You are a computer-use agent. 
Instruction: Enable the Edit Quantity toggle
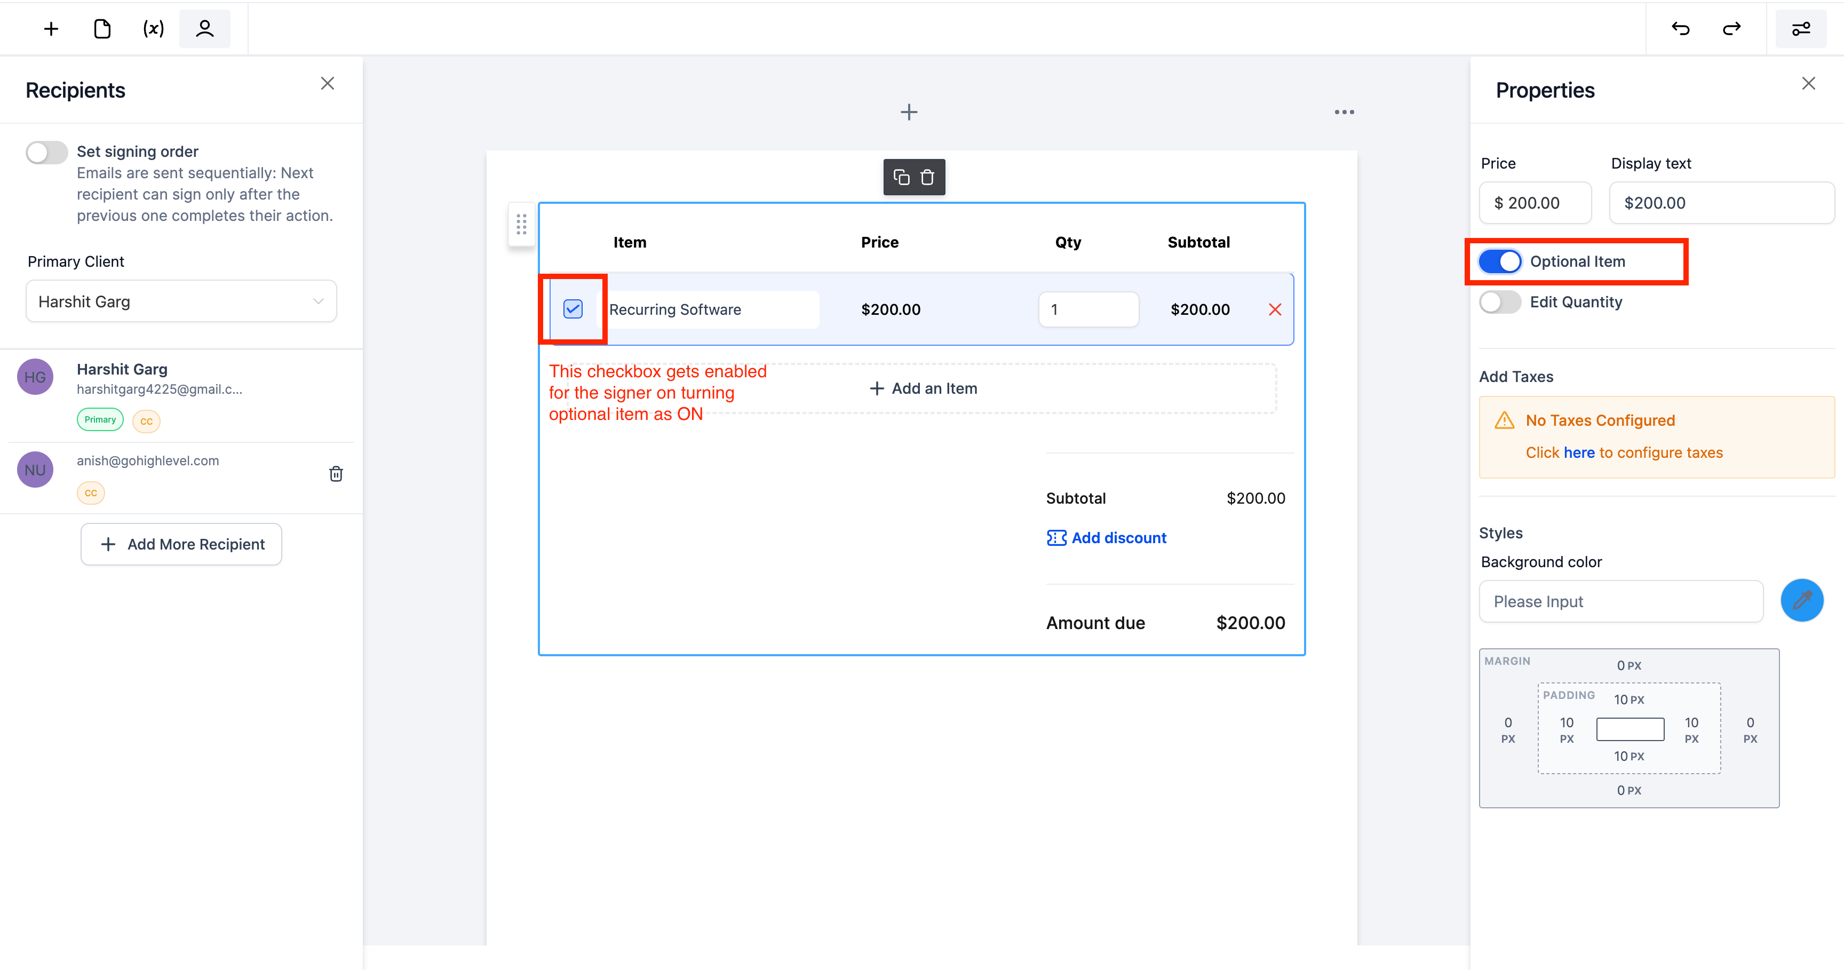[1500, 302]
